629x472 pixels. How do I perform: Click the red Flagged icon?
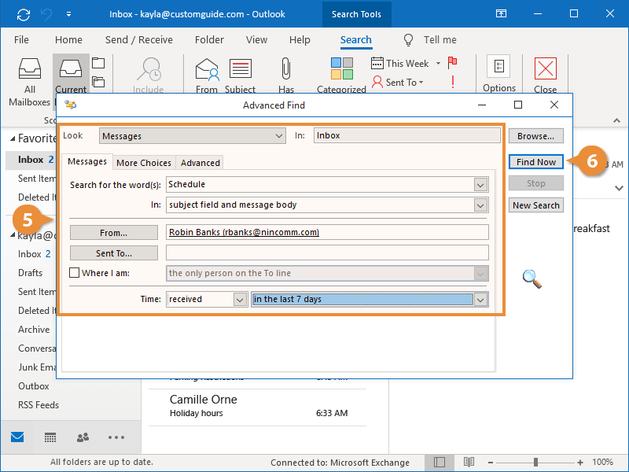coord(453,62)
